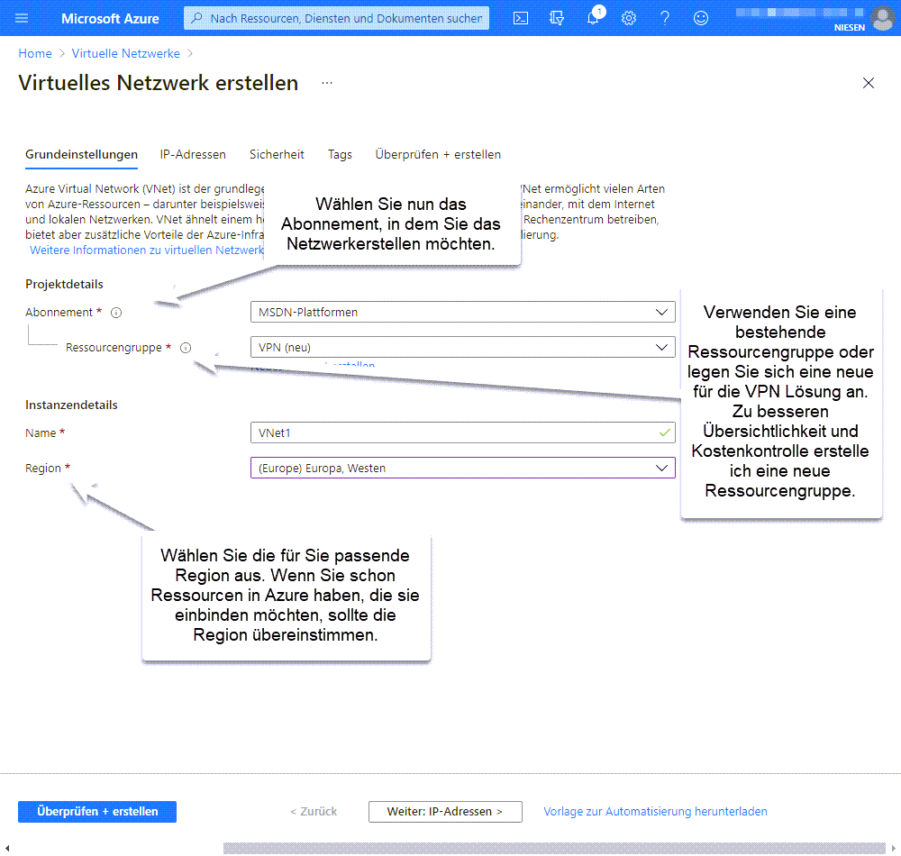The image size is (901, 856).
Task: Click the Projektdetails heading
Action: 64,284
